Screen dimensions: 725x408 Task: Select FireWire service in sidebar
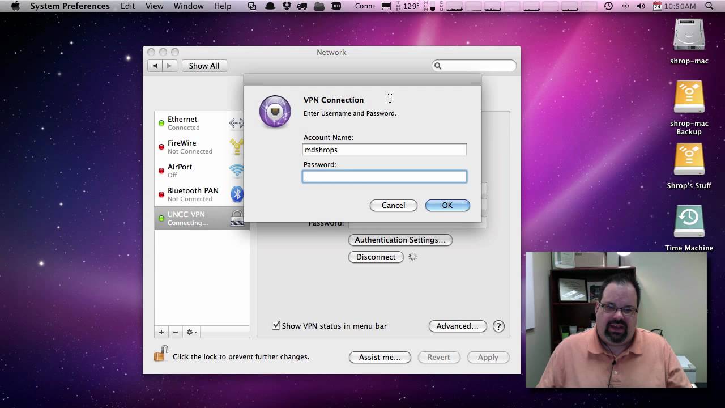tap(202, 147)
